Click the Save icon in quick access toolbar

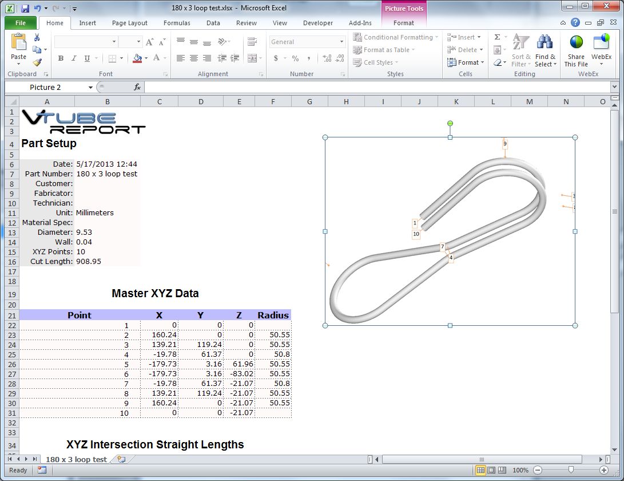coord(25,9)
